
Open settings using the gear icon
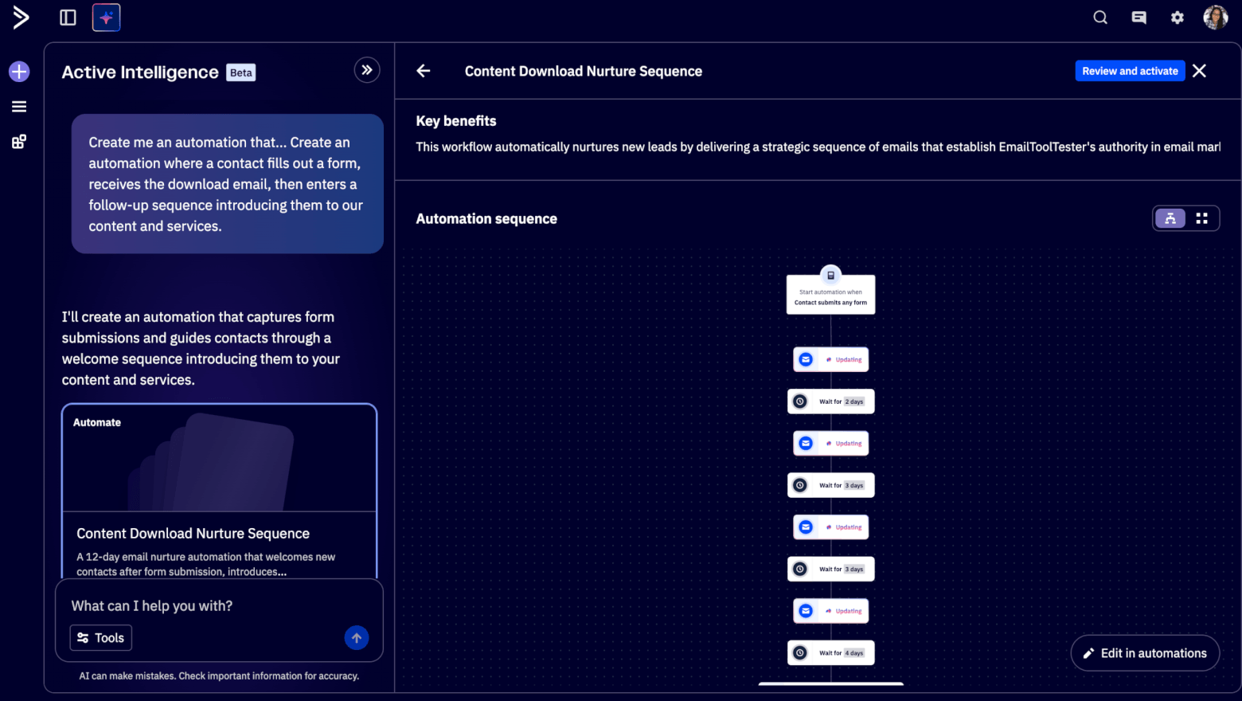1177,17
